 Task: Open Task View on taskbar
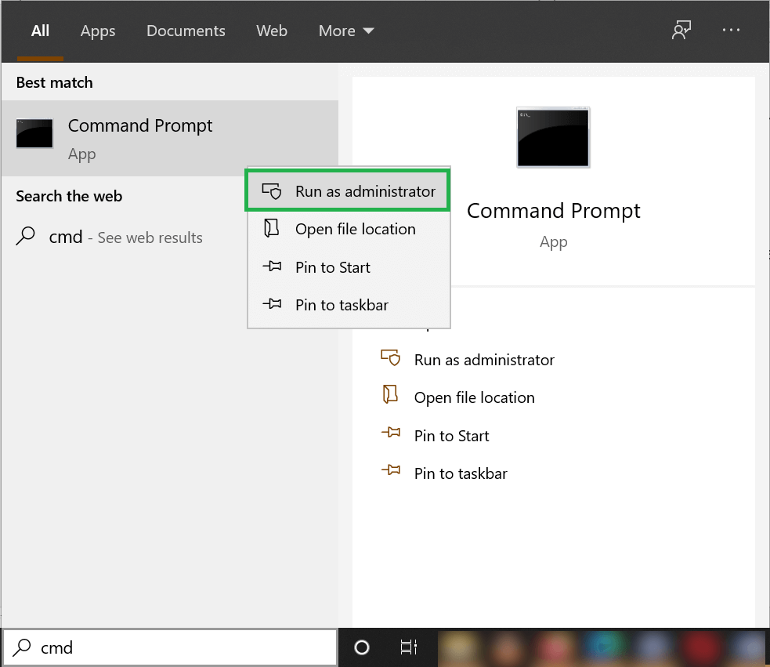click(x=409, y=647)
